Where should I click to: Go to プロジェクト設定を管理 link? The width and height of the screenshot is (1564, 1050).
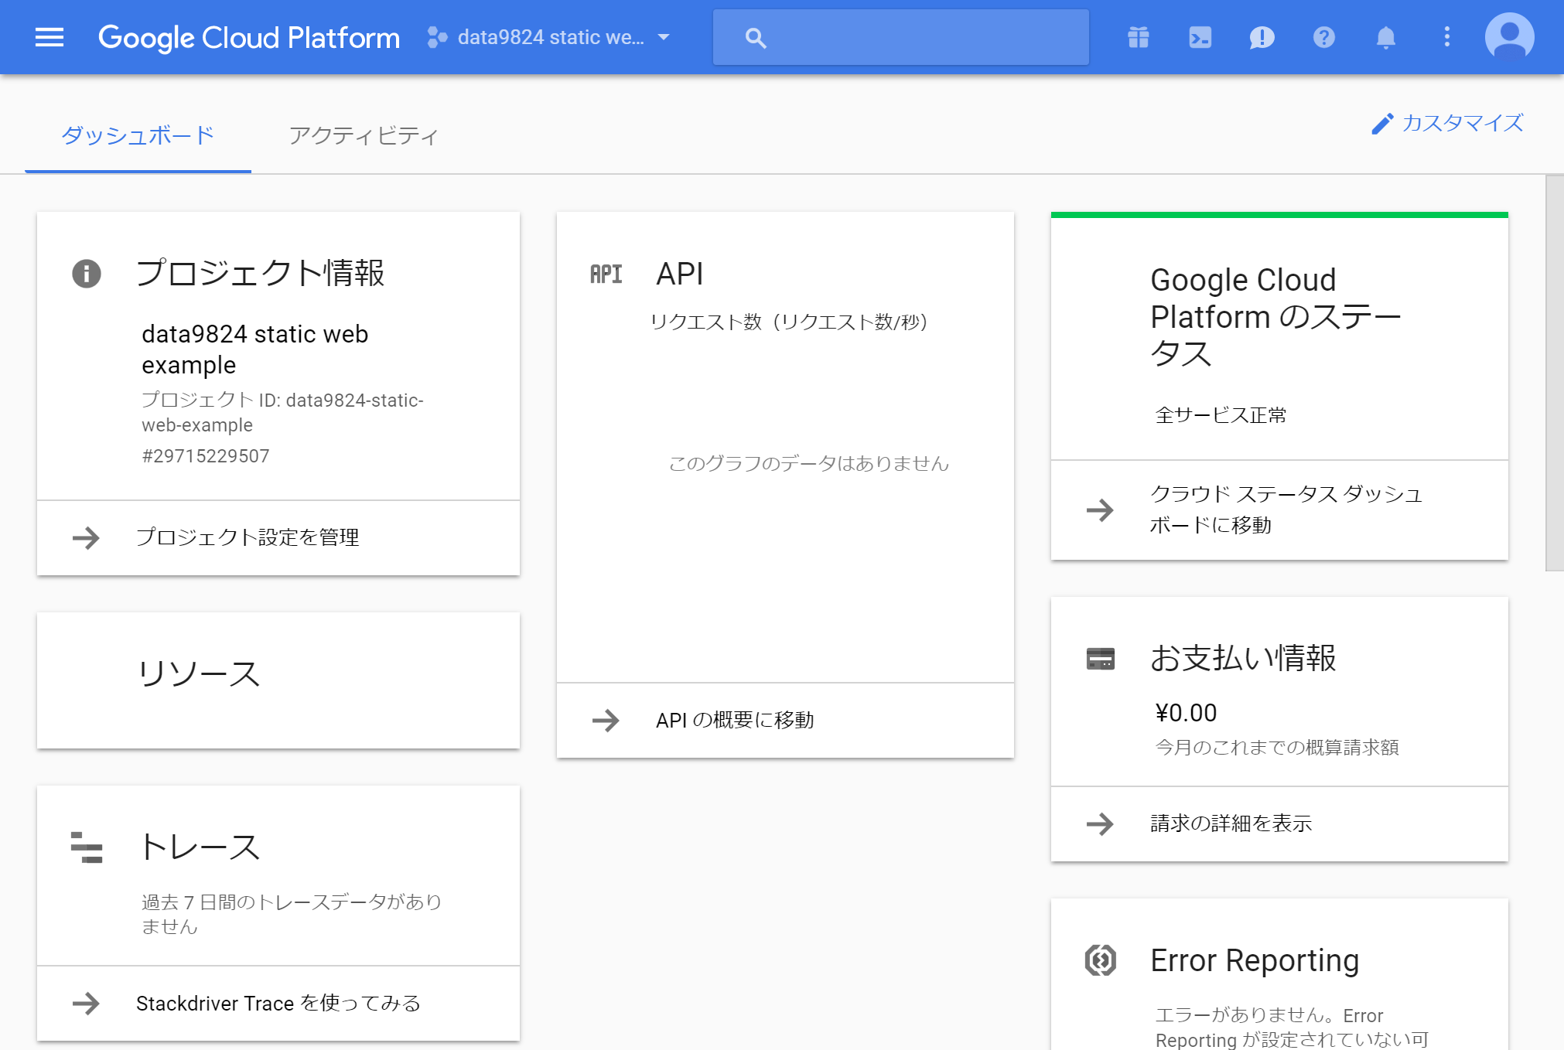(x=247, y=537)
